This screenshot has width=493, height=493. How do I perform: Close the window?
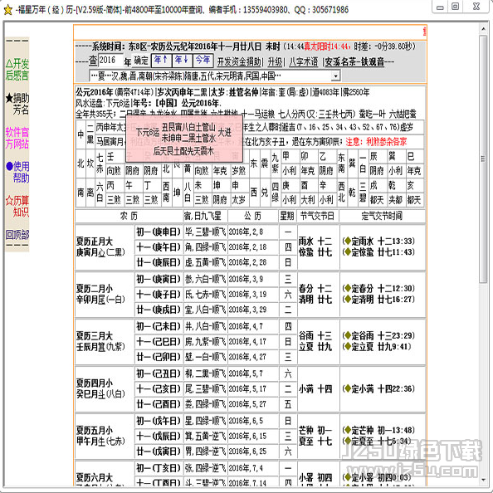tap(476, 7)
